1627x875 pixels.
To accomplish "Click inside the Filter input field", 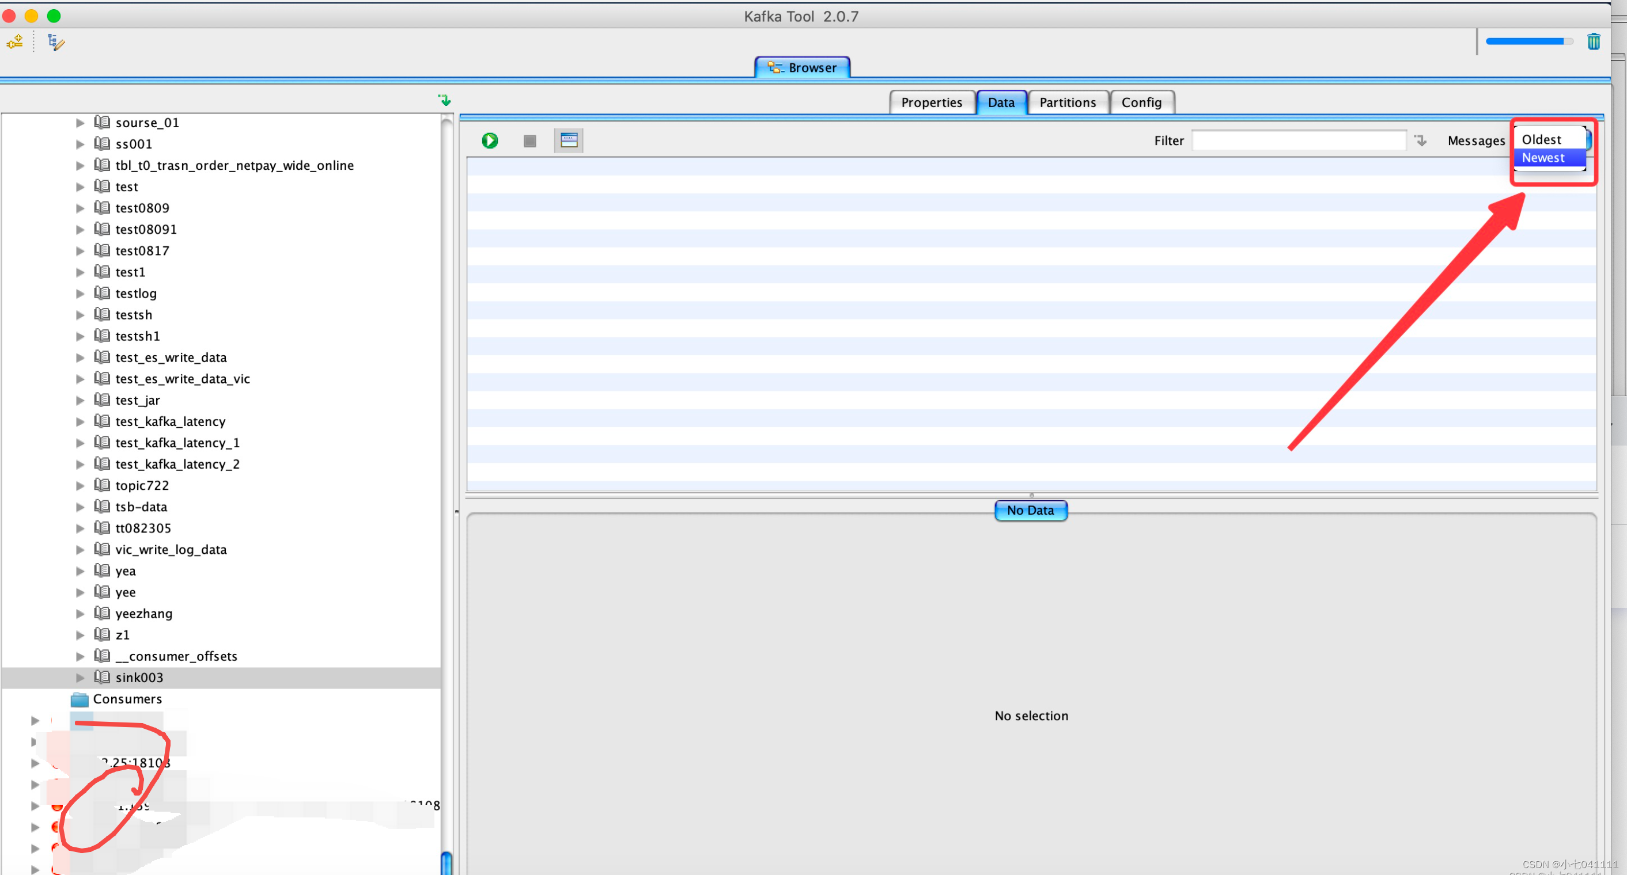I will tap(1299, 140).
